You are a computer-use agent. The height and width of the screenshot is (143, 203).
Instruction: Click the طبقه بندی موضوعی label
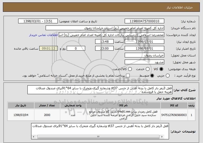coord(182,69)
